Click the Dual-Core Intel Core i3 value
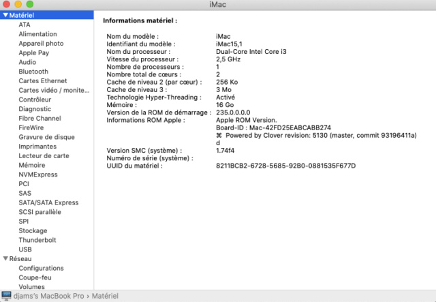Image resolution: width=436 pixels, height=302 pixels. click(251, 52)
